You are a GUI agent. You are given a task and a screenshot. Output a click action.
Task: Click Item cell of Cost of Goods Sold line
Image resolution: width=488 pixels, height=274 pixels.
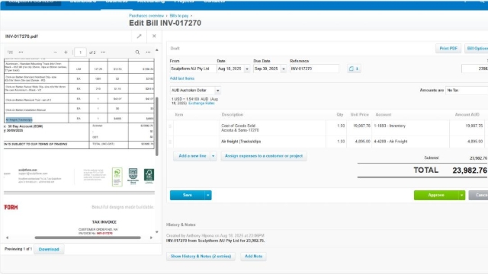click(197, 128)
